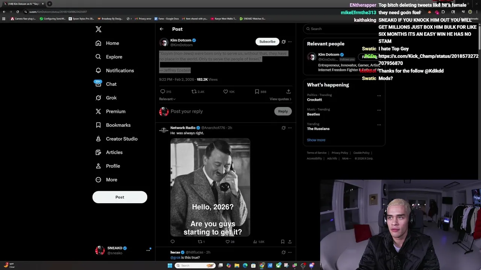The image size is (481, 270).
Task: Click the Profile icon in sidebar
Action: coord(98,166)
